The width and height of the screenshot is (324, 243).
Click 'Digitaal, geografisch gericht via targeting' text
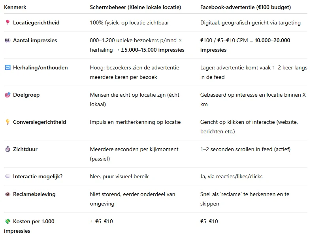pyautogui.click(x=250, y=22)
